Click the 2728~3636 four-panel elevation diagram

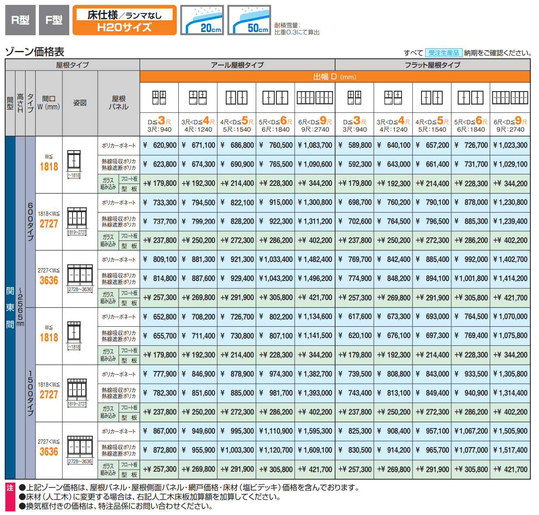(79, 275)
